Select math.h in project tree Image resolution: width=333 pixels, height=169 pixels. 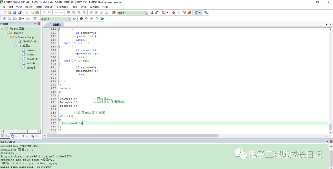click(x=31, y=55)
